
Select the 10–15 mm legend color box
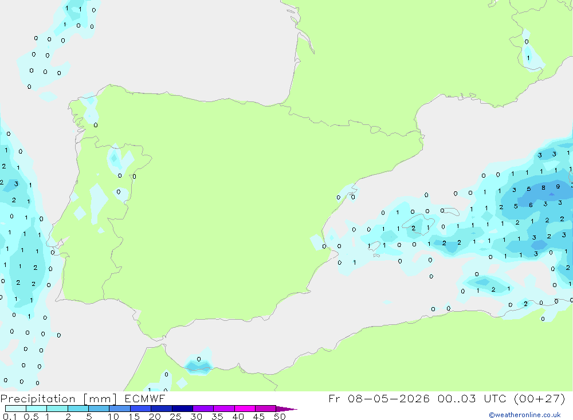tap(120, 409)
